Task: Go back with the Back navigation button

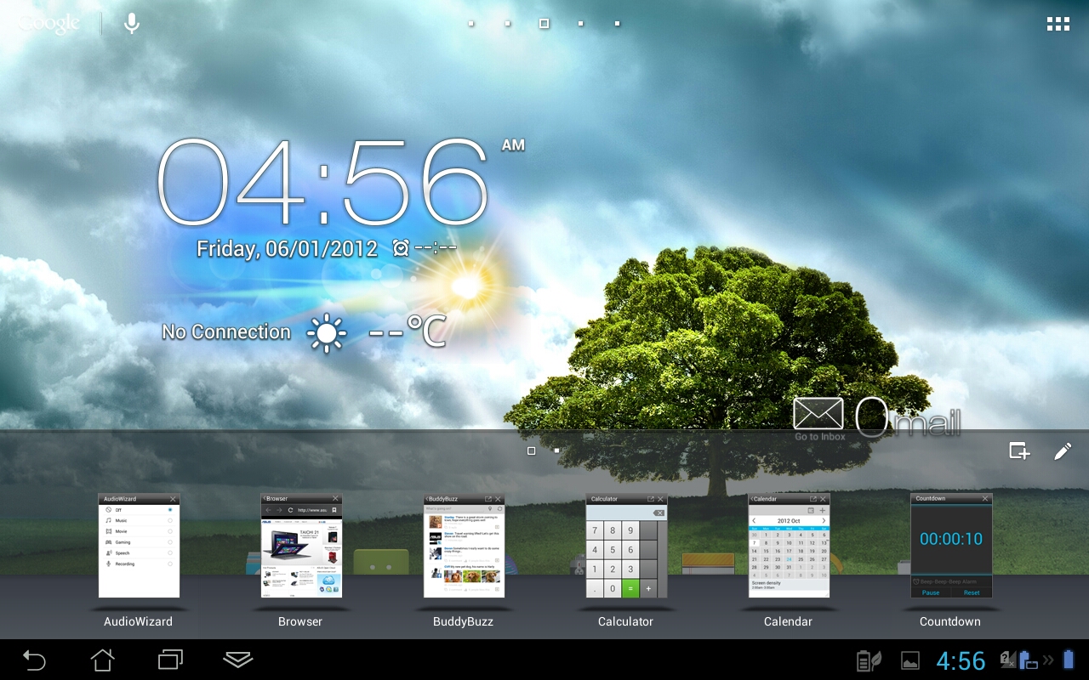Action: [34, 660]
